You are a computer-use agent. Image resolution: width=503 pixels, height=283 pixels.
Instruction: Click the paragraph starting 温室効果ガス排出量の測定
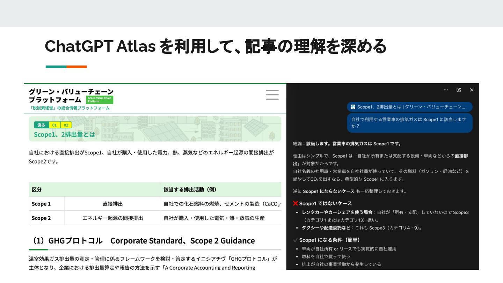pyautogui.click(x=153, y=263)
